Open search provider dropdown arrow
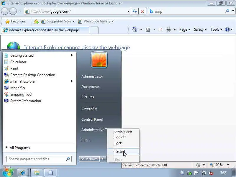Image resolution: width=236 pixels, height=177 pixels. pos(233,11)
